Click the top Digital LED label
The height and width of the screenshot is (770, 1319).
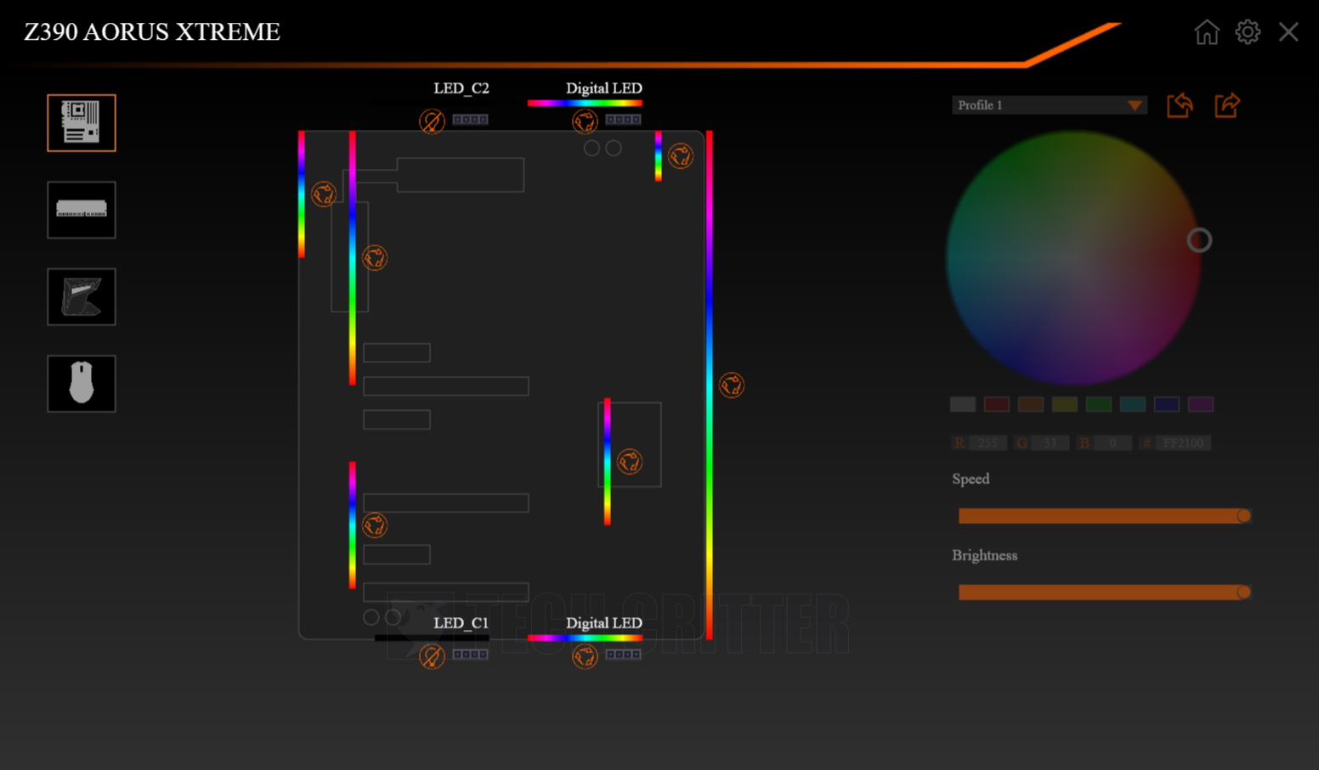(x=604, y=88)
